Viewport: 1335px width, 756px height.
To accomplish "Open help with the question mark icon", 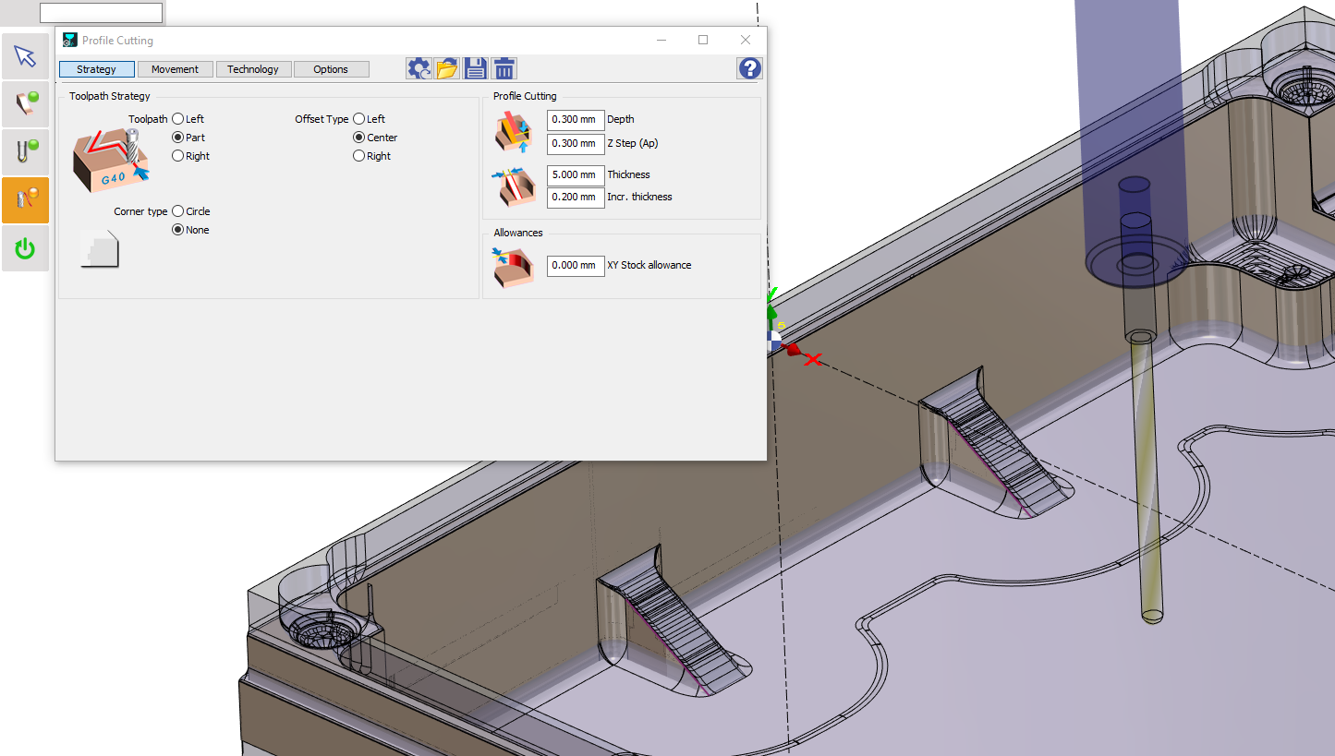I will coord(749,68).
